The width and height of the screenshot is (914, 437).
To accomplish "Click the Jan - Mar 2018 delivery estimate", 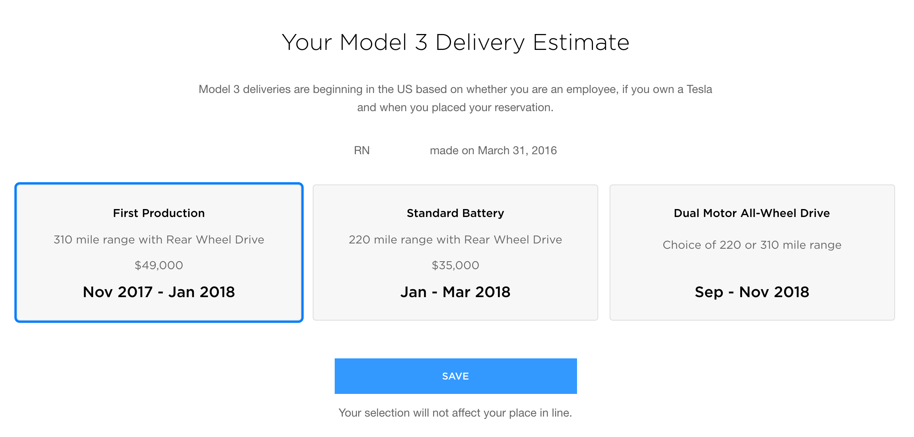I will pos(455,292).
